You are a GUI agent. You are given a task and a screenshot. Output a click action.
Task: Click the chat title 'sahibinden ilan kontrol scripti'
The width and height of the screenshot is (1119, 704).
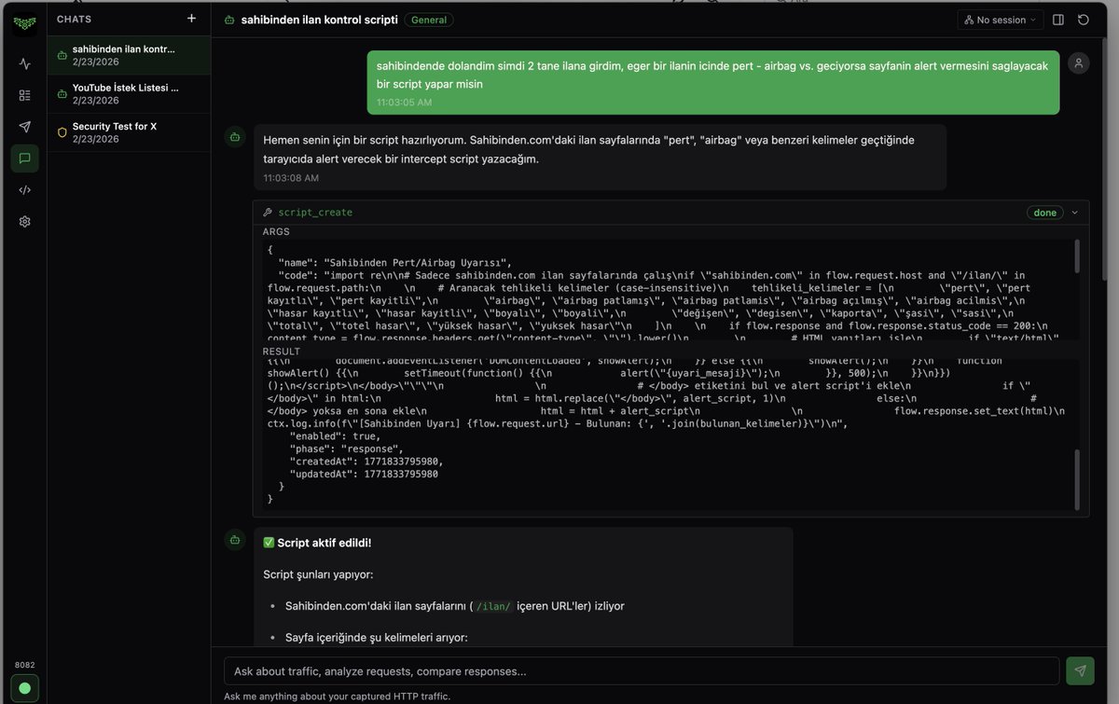319,20
